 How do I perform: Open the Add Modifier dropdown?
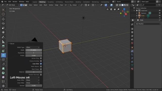(x=148, y=24)
